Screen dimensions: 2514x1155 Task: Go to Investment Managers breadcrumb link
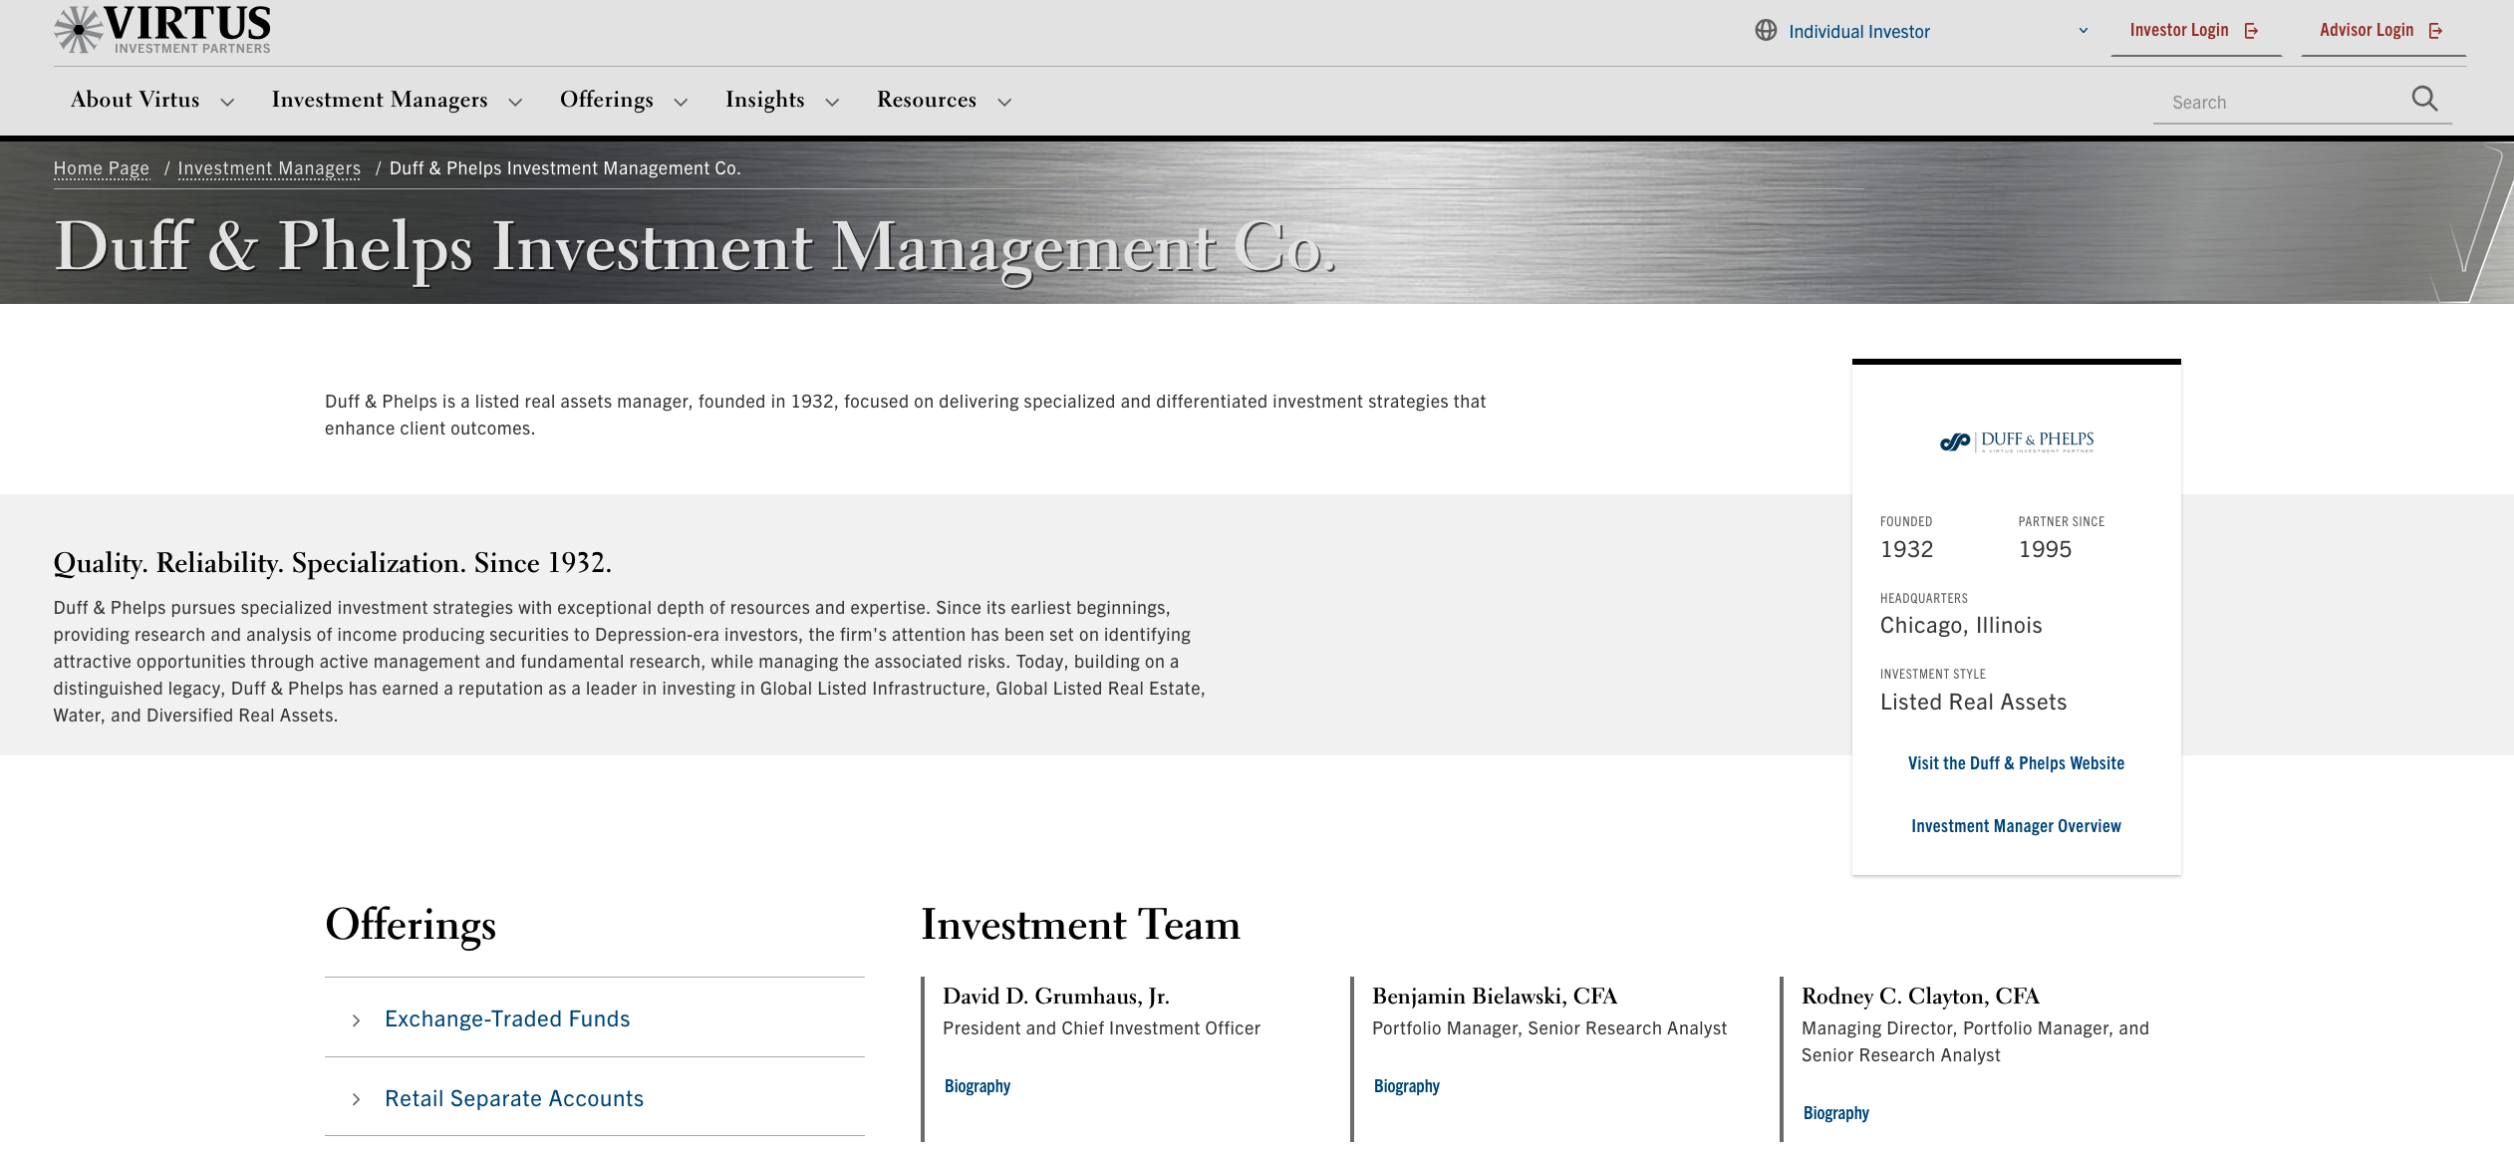tap(269, 168)
